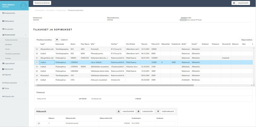Open the Raportit sidebar item
Screen dimensions: 256x127
[7, 75]
